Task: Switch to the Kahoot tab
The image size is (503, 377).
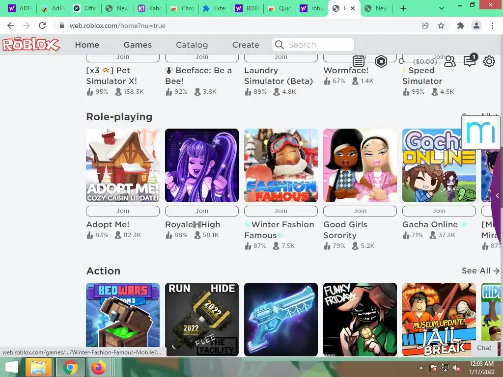Action: [150, 8]
